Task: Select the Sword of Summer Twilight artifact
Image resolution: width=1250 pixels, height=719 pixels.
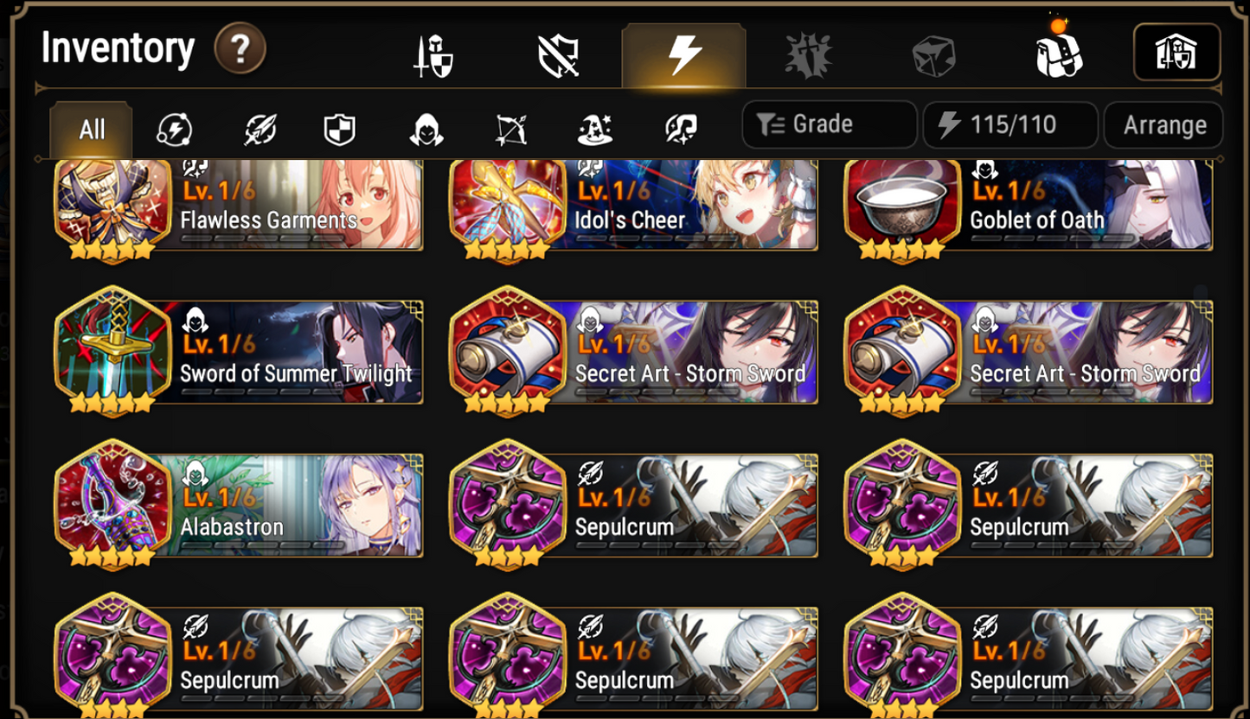Action: tap(239, 352)
